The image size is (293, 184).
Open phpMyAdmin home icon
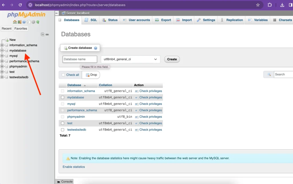(x=15, y=22)
